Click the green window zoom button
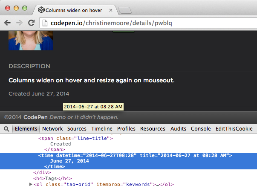The height and width of the screenshot is (186, 257). tap(24, 8)
